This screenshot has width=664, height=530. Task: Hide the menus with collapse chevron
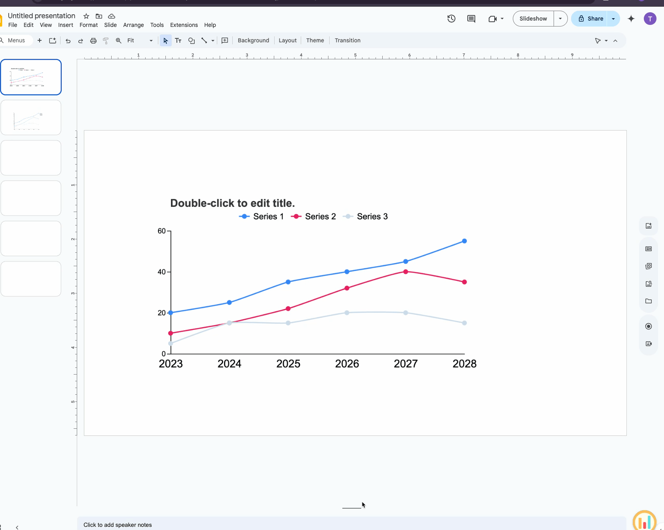click(x=615, y=41)
